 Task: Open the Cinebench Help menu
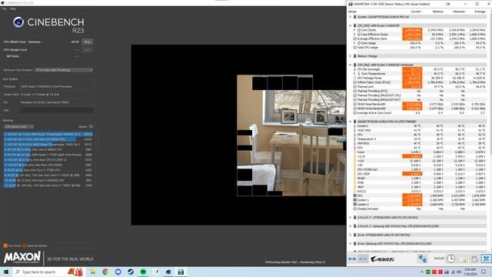(x=12, y=8)
